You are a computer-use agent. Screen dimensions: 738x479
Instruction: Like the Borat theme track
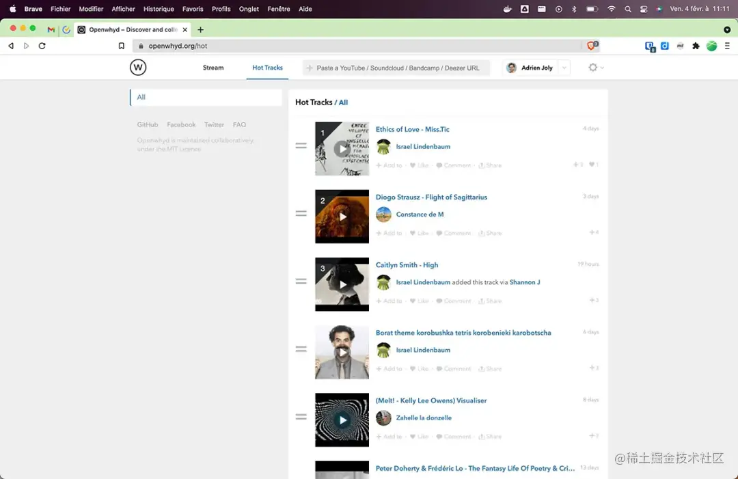[420, 368]
